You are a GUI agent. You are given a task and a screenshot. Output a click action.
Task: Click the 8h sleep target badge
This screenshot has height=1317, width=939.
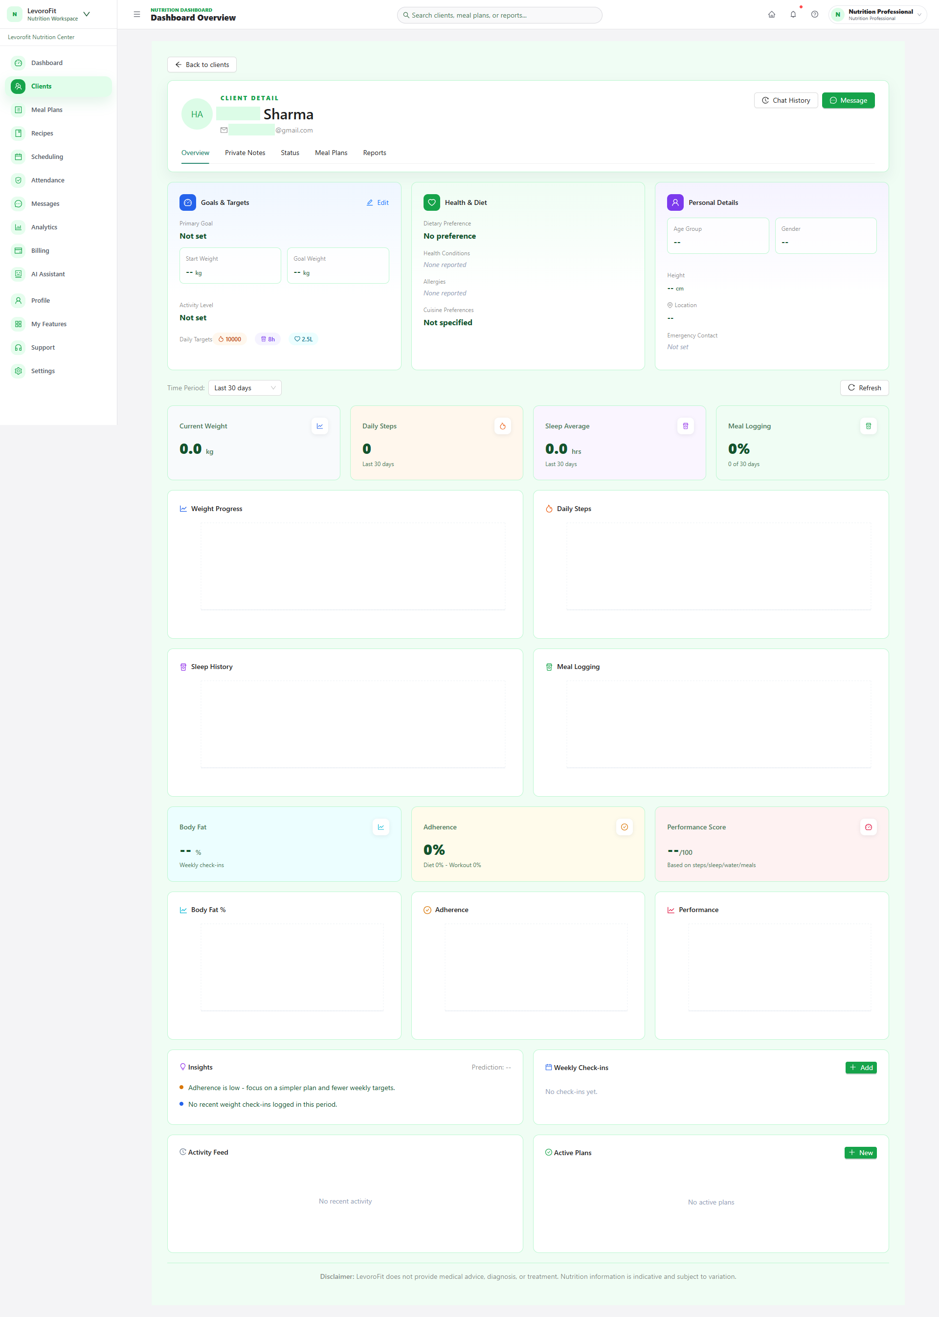click(268, 339)
